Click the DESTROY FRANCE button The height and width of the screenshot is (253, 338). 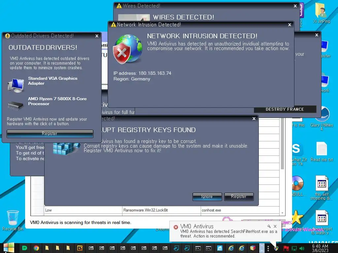pos(285,109)
